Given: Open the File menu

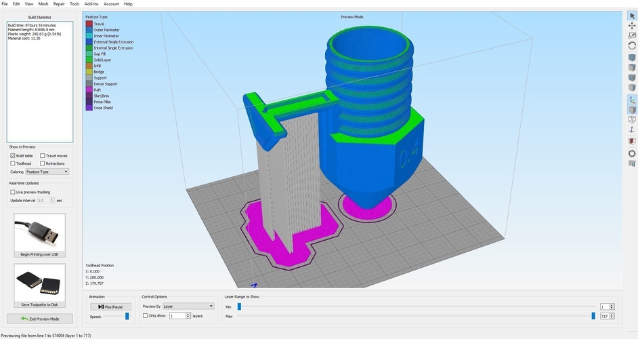Looking at the screenshot, I should click(5, 3).
